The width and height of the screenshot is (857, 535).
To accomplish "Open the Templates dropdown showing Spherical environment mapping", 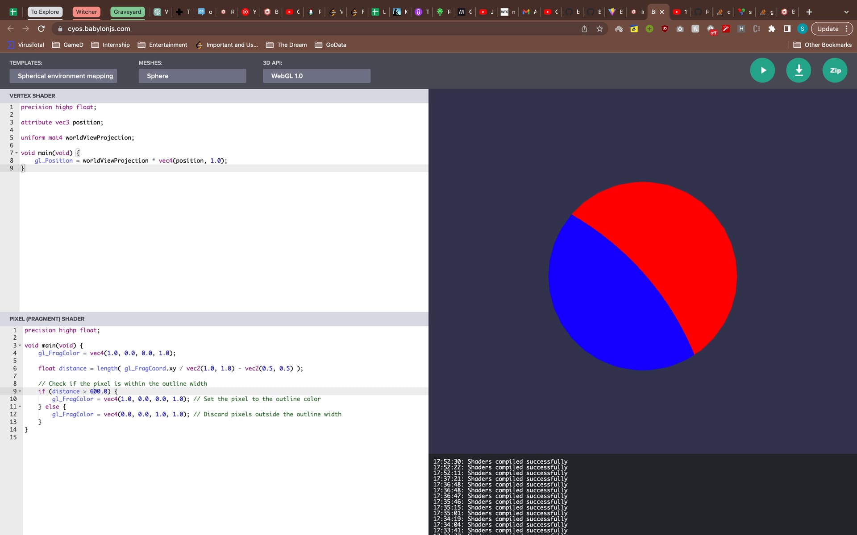I will [63, 76].
